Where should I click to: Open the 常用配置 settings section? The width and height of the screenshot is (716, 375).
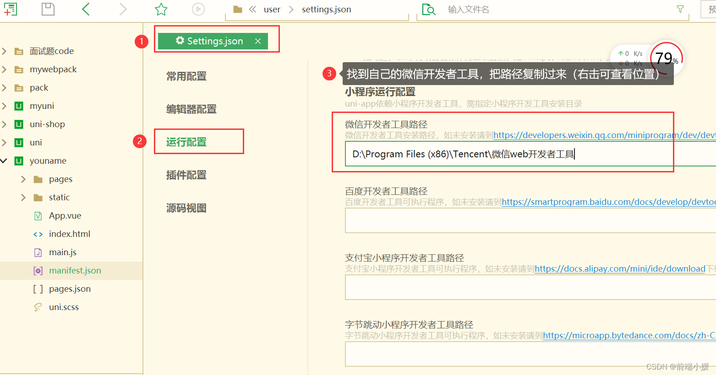coord(186,76)
